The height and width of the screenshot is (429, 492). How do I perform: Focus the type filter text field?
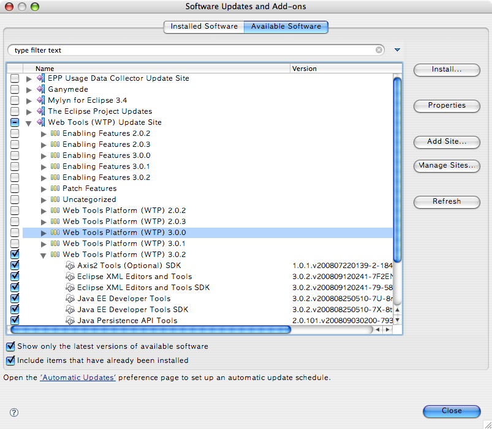pyautogui.click(x=195, y=50)
